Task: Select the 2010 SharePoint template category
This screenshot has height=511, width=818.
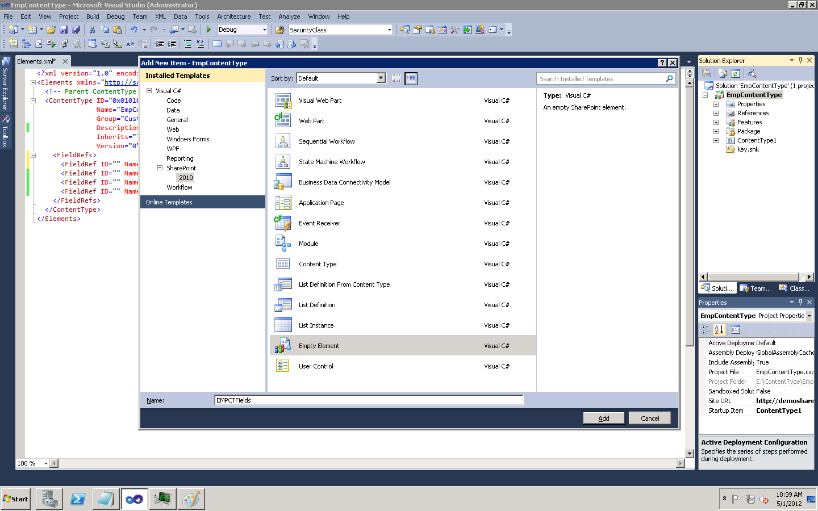Action: coord(186,178)
